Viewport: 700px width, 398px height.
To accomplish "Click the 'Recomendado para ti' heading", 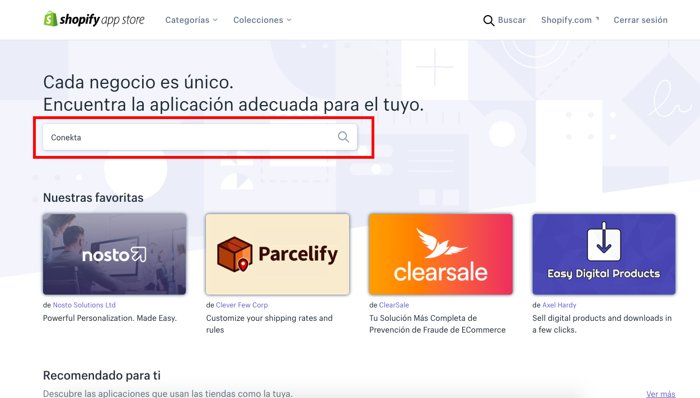I will click(x=102, y=375).
